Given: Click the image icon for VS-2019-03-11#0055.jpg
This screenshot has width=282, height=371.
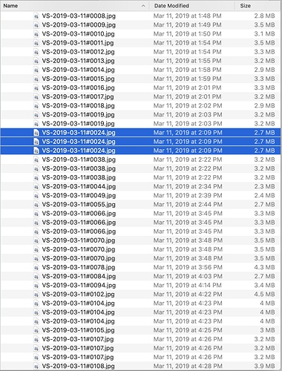Looking at the screenshot, I should pyautogui.click(x=36, y=205).
